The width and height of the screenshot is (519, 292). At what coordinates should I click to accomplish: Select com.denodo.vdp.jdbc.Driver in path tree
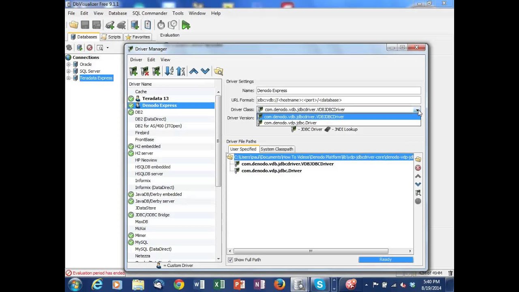click(272, 171)
